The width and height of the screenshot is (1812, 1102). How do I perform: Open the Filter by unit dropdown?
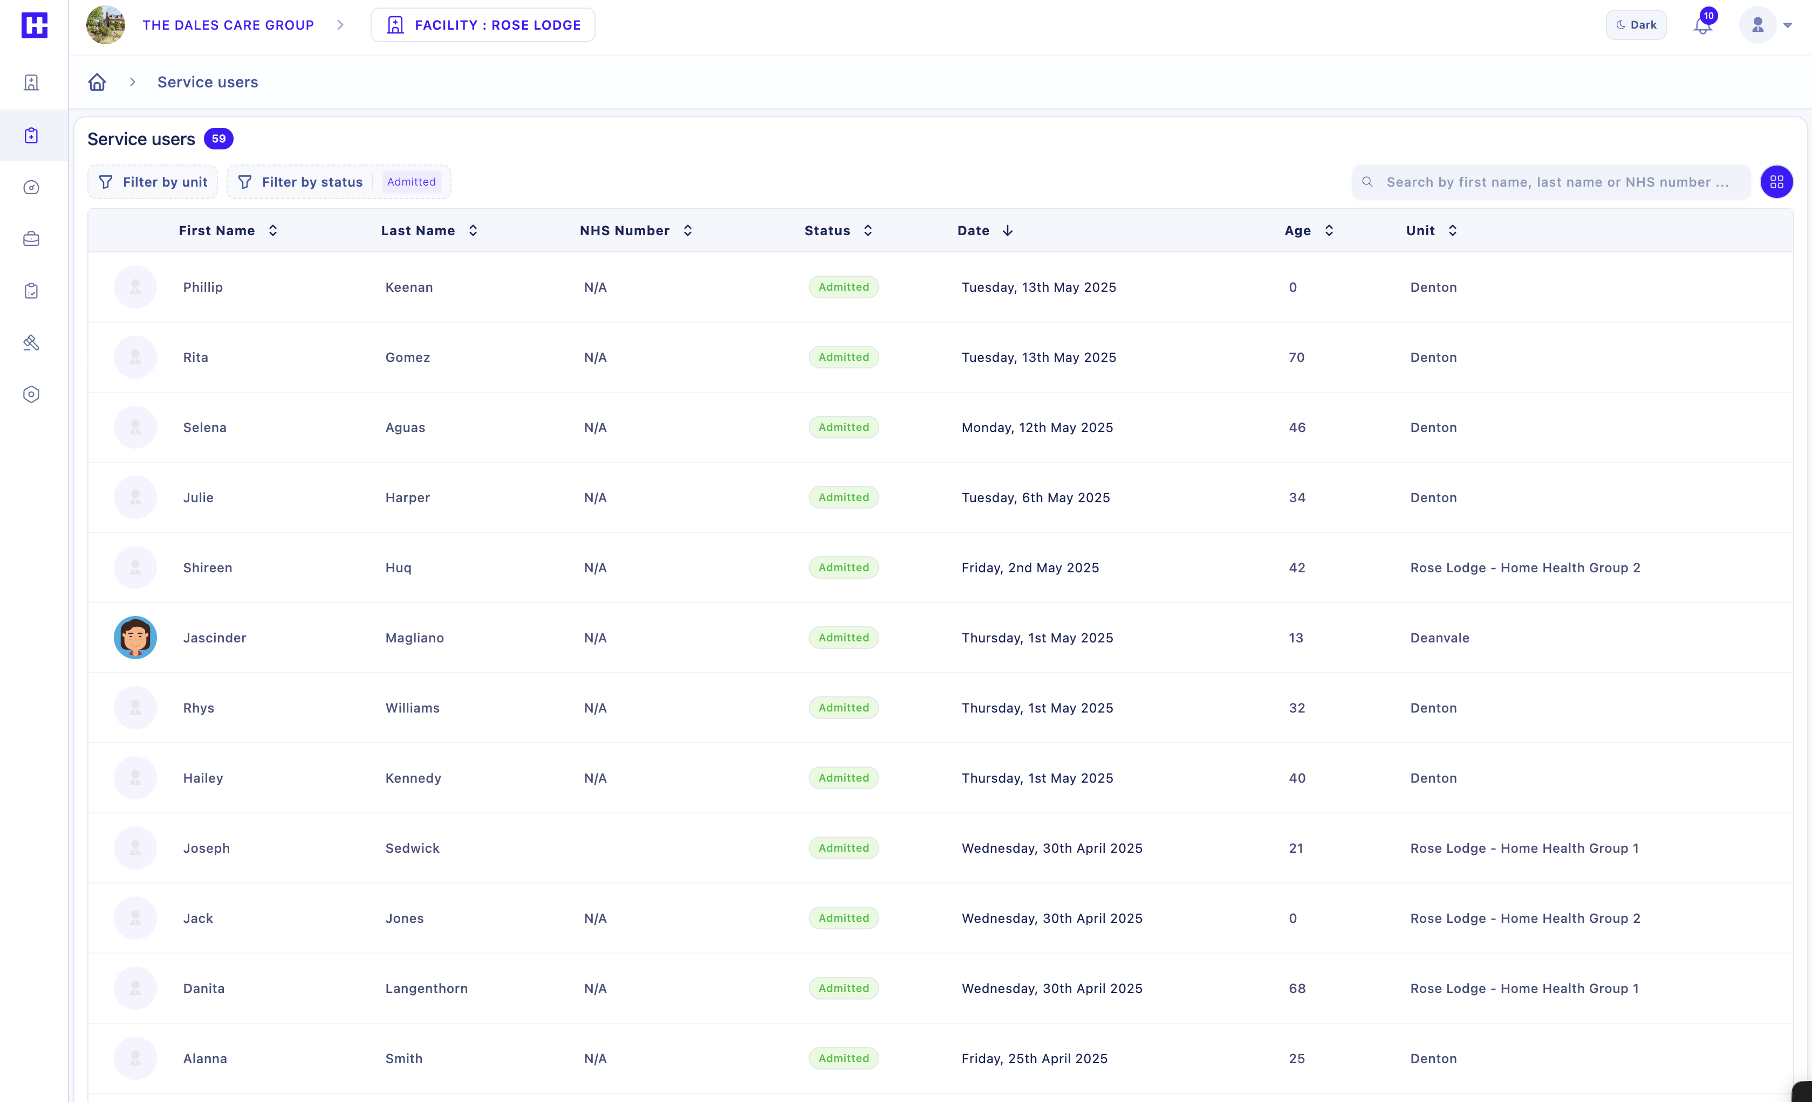point(153,182)
